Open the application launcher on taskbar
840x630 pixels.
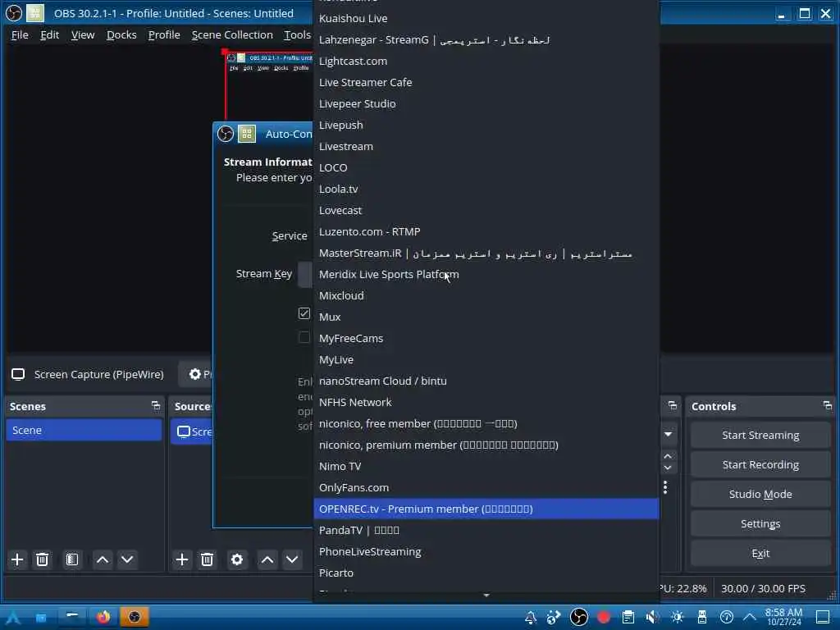[x=13, y=617]
